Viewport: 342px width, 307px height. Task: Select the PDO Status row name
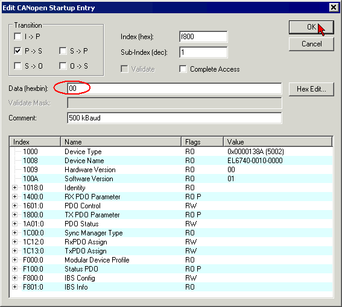click(81, 224)
